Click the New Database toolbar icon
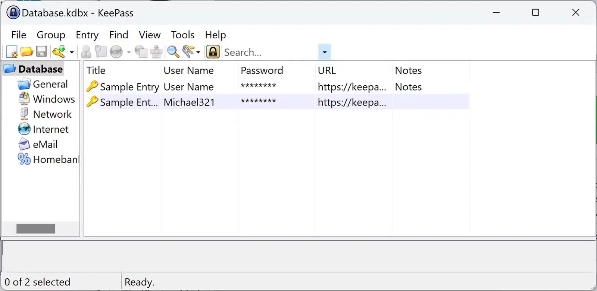This screenshot has height=291, width=597. pyautogui.click(x=12, y=52)
